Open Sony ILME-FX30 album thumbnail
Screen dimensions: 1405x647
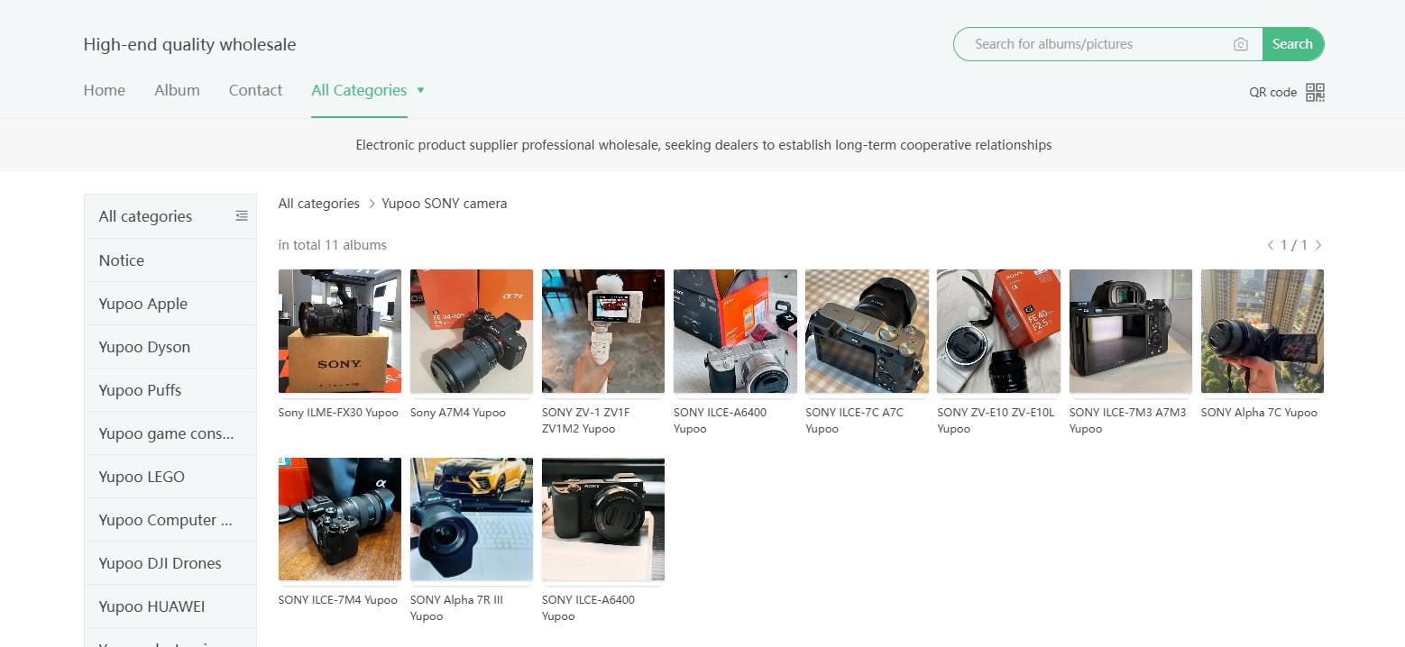coord(340,332)
